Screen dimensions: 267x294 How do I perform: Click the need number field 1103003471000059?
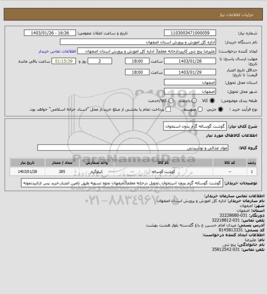[190, 33]
